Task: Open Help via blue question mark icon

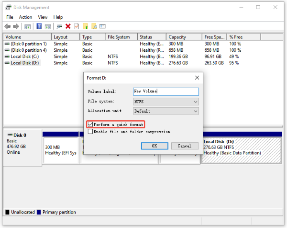Action: click(39, 26)
